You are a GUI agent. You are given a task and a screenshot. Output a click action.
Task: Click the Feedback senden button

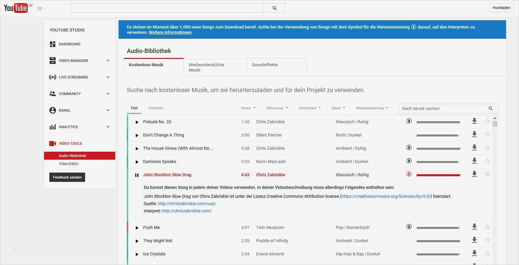coord(67,177)
